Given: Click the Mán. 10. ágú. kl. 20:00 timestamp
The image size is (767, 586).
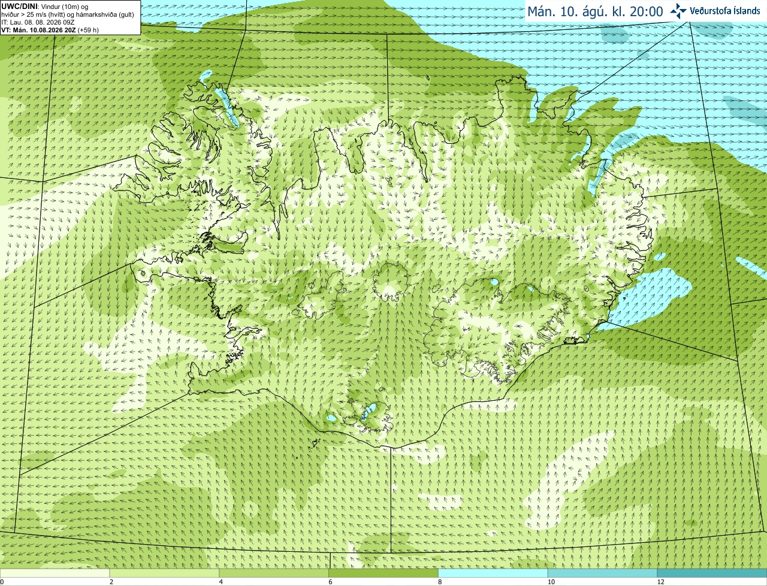Looking at the screenshot, I should point(595,11).
